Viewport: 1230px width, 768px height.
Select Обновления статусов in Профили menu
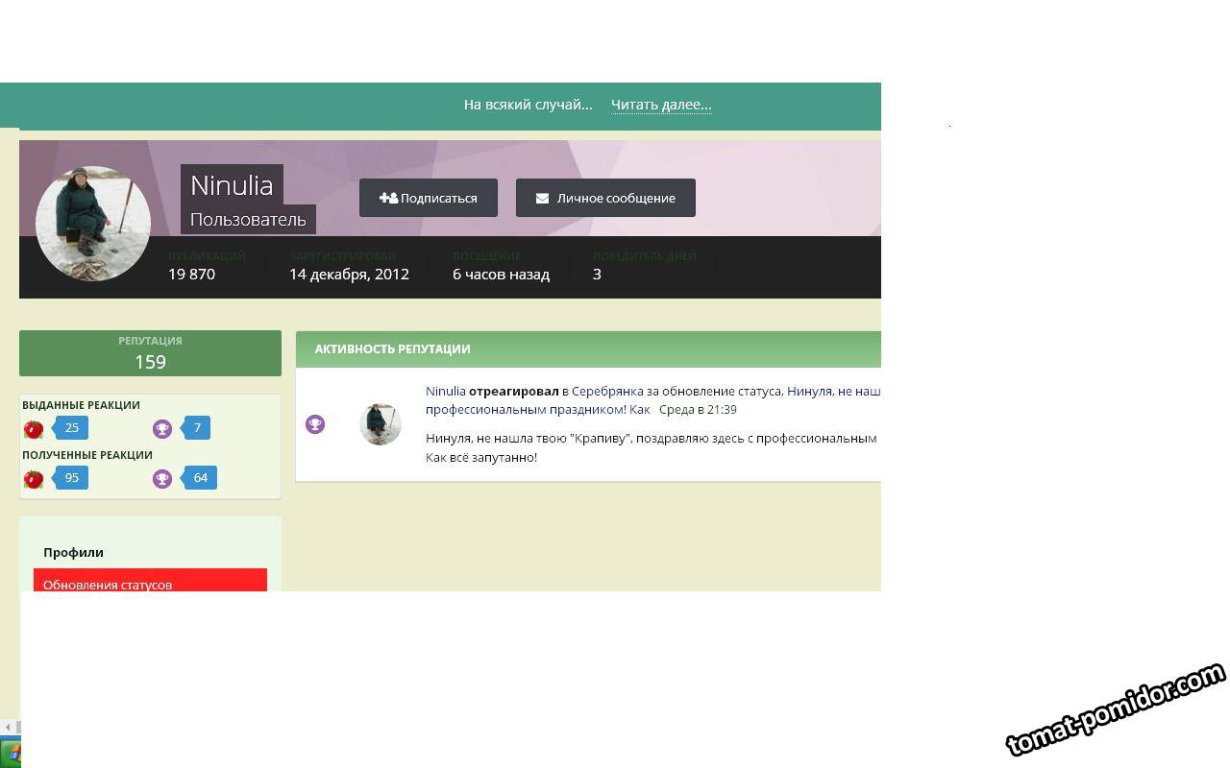108,584
